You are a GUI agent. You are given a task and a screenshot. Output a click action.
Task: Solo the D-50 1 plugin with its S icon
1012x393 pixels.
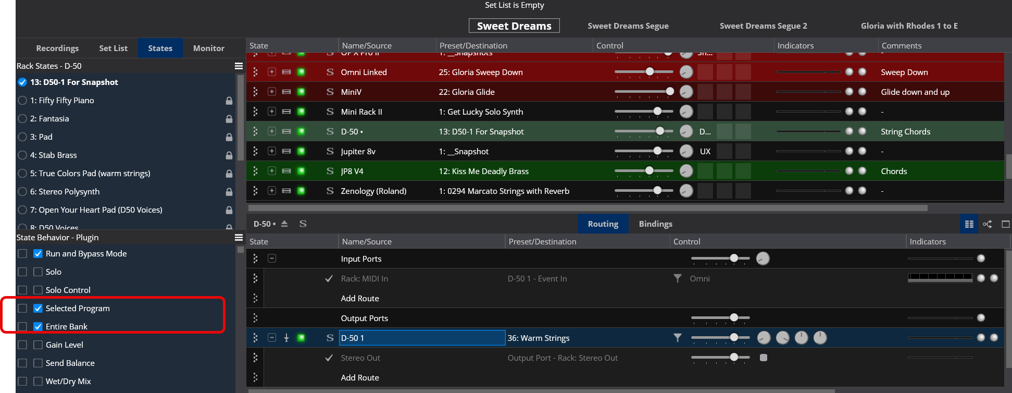point(330,338)
